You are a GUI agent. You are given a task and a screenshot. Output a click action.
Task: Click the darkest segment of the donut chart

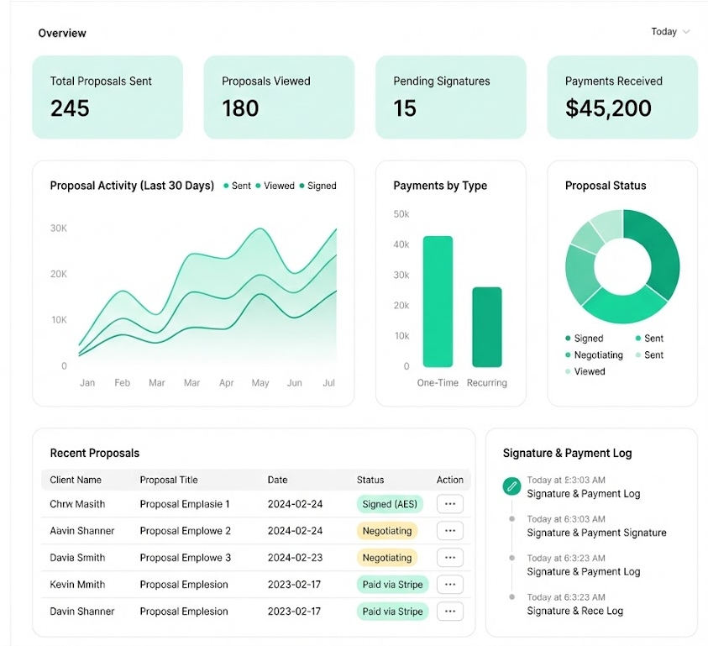point(659,253)
